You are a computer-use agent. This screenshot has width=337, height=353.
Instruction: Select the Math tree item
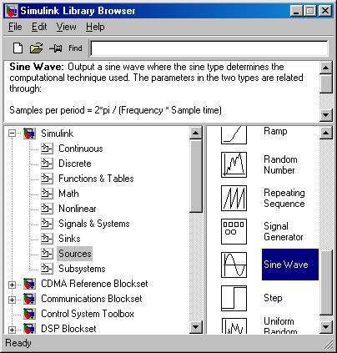68,194
